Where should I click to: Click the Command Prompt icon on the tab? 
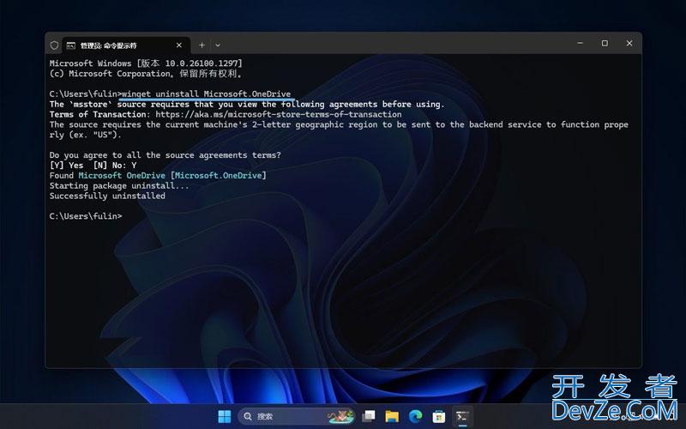click(x=70, y=45)
